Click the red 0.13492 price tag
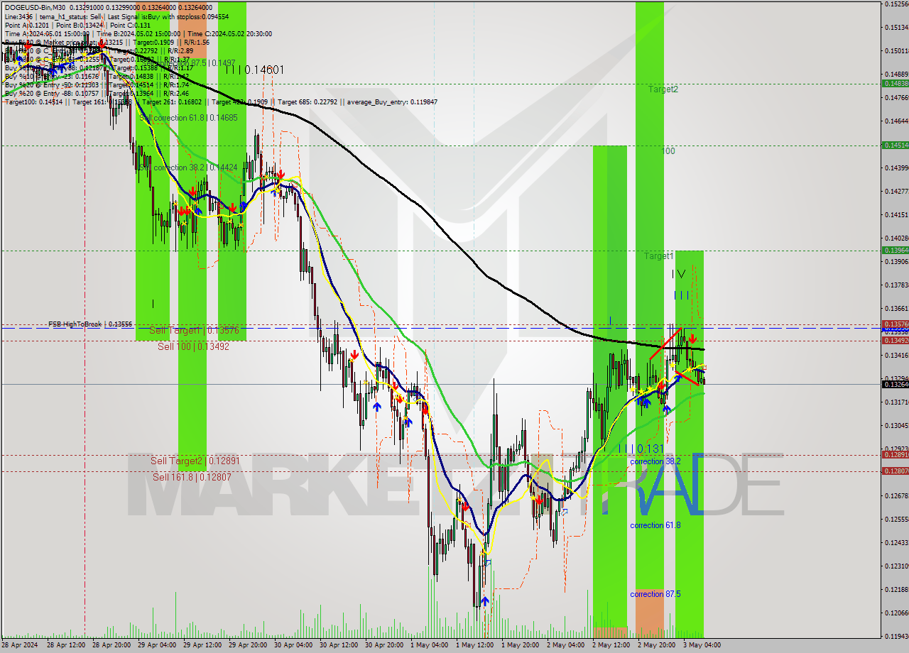This screenshot has width=909, height=653. [x=895, y=340]
